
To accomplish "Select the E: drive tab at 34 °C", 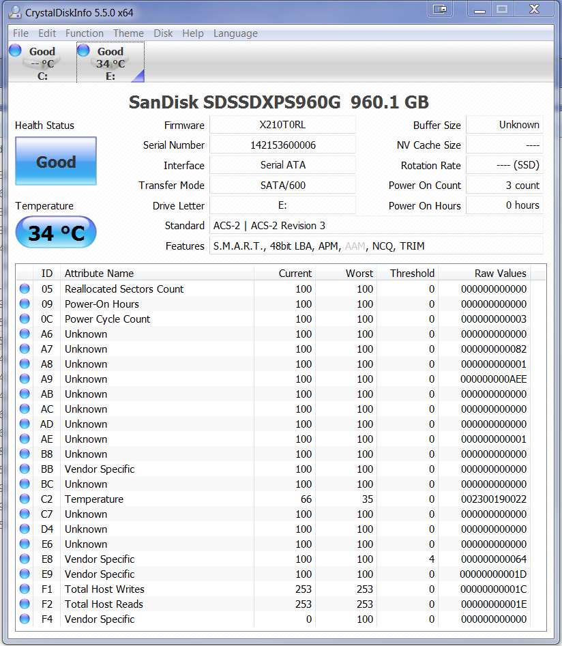I will click(110, 63).
